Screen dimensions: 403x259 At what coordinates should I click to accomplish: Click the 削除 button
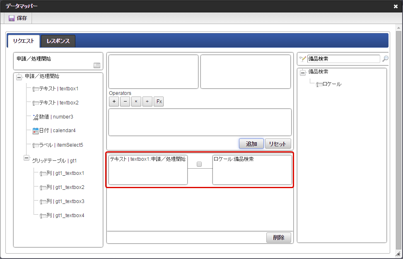279,237
